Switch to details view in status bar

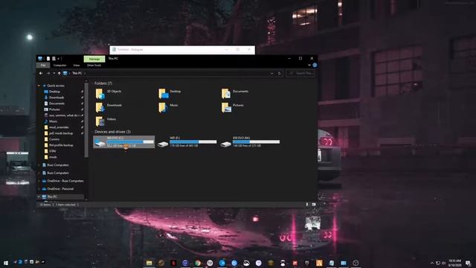307,205
